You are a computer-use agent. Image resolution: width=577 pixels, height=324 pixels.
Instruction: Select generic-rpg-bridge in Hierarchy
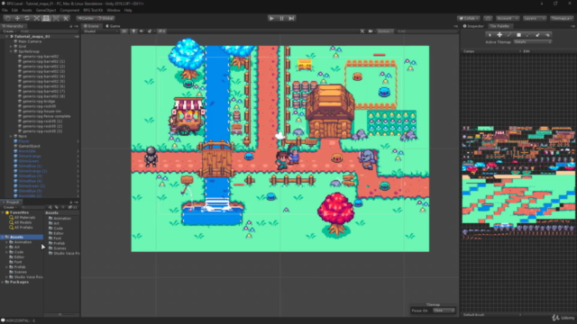click(39, 101)
